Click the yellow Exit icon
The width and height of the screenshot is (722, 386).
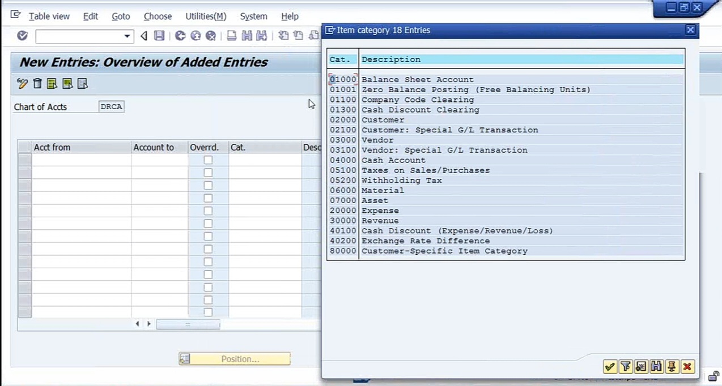tap(196, 36)
